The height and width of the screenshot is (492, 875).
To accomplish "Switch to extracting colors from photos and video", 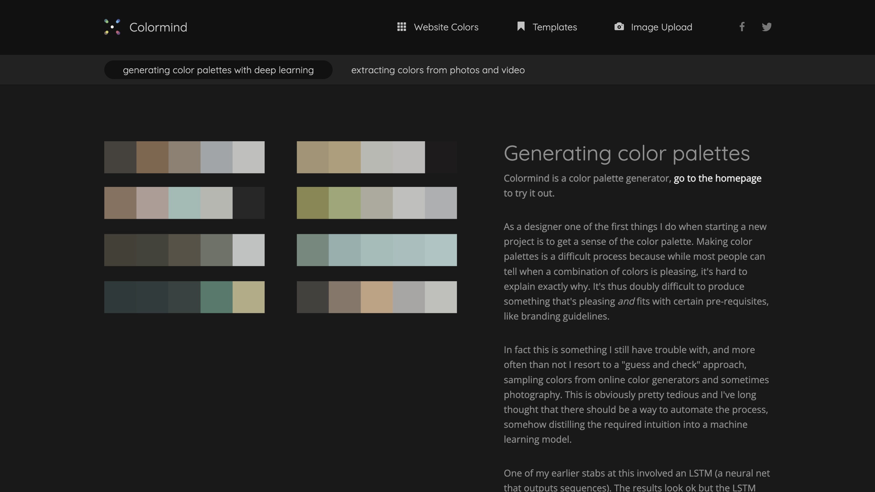I will click(438, 70).
